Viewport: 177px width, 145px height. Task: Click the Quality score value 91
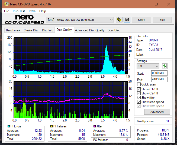pos(167,121)
